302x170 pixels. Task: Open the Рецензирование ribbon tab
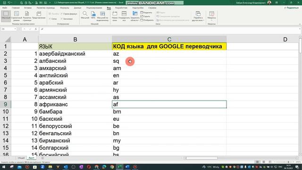tap(94, 8)
